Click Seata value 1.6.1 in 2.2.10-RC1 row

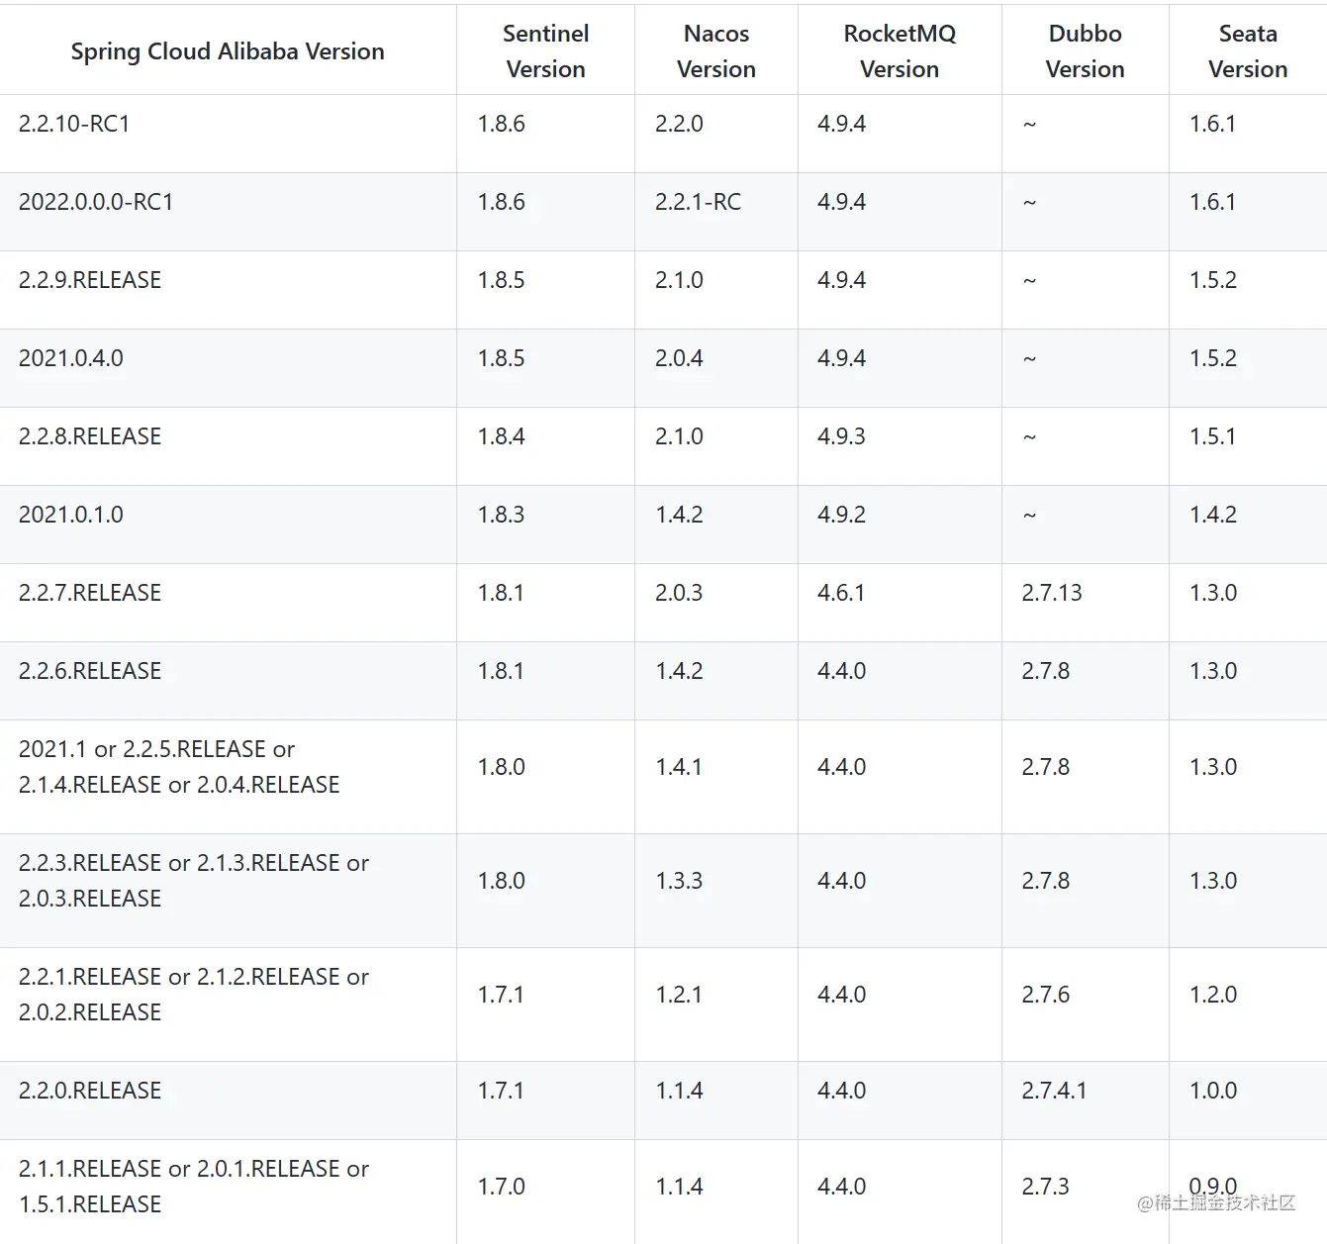[1213, 124]
